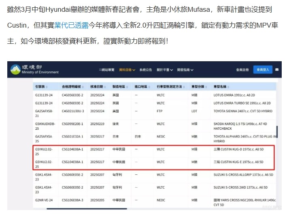This screenshot has height=221, width=289.
Task: Click the Ministry of Environment logo
Action: click(35, 69)
